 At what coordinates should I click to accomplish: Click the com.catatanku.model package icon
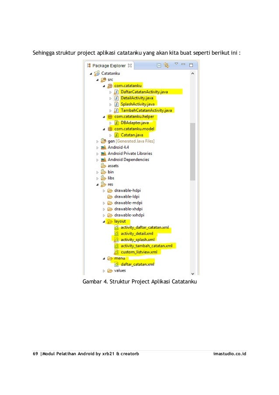click(110, 129)
